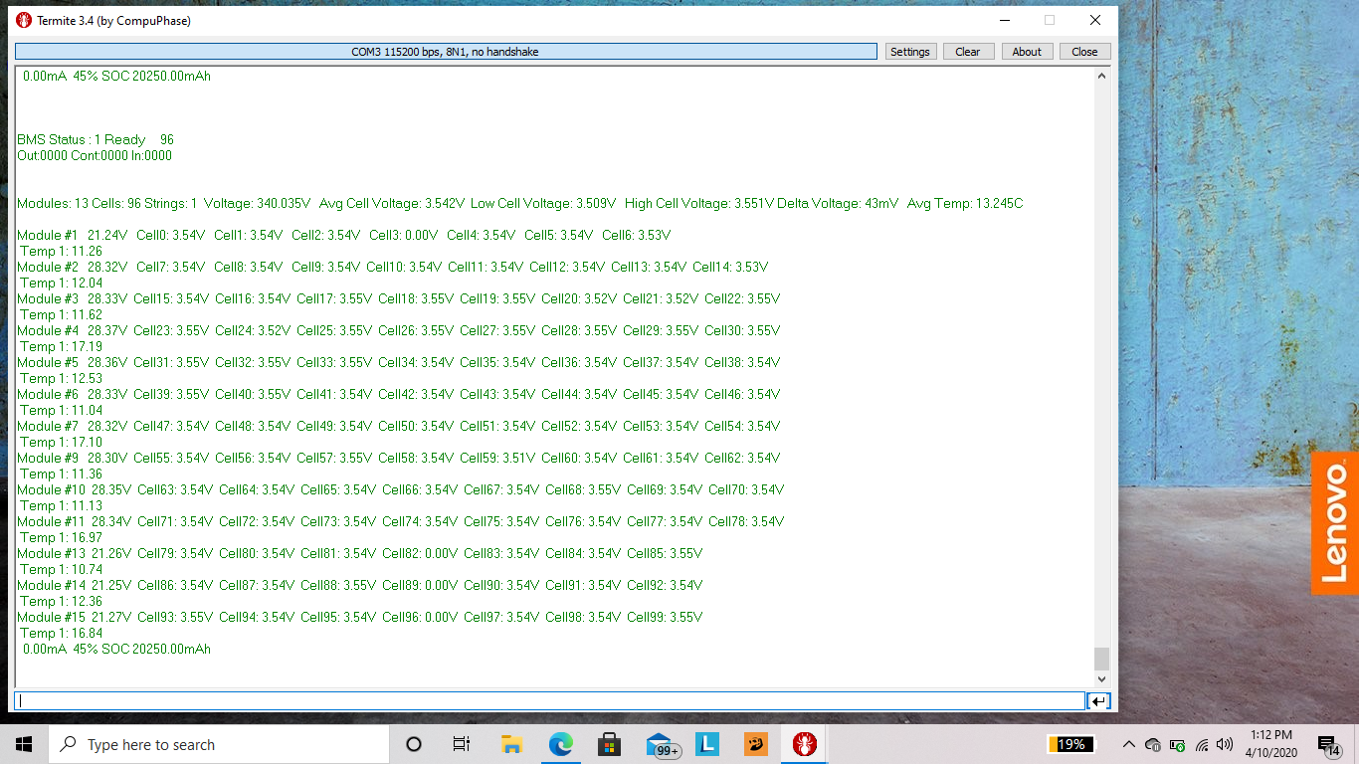Click the vertical scrollbar thumb
The width and height of the screenshot is (1359, 764).
tap(1101, 659)
